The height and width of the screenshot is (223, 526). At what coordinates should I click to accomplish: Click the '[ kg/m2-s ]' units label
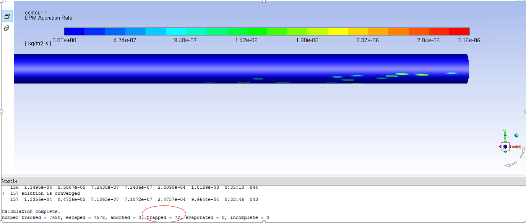click(38, 43)
